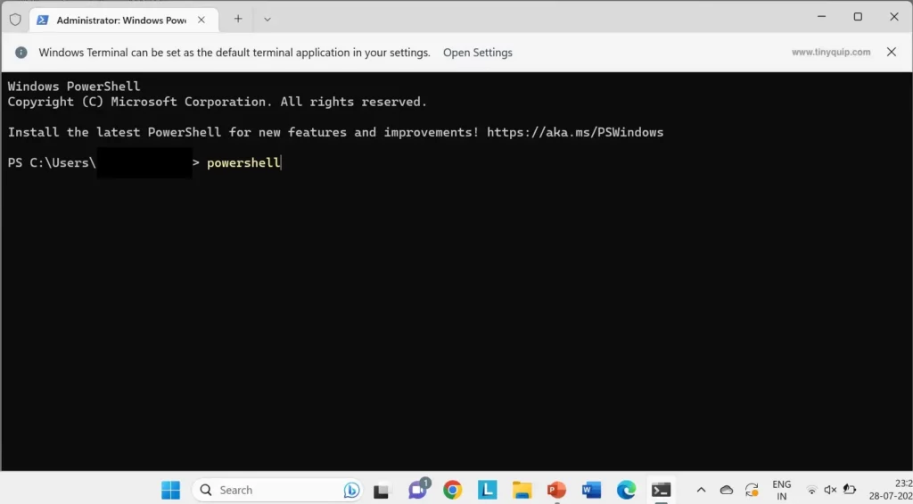
Task: Click the muted volume tray icon
Action: point(830,490)
